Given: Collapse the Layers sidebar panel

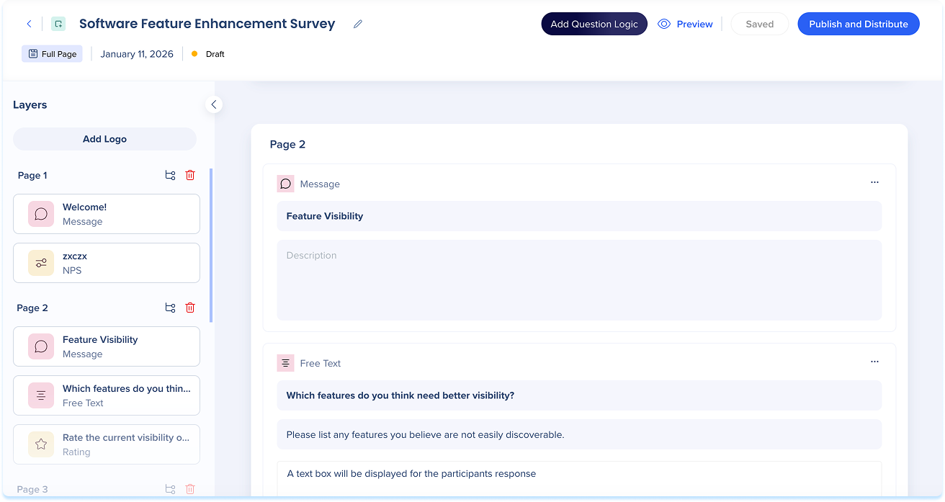Looking at the screenshot, I should pyautogui.click(x=213, y=104).
